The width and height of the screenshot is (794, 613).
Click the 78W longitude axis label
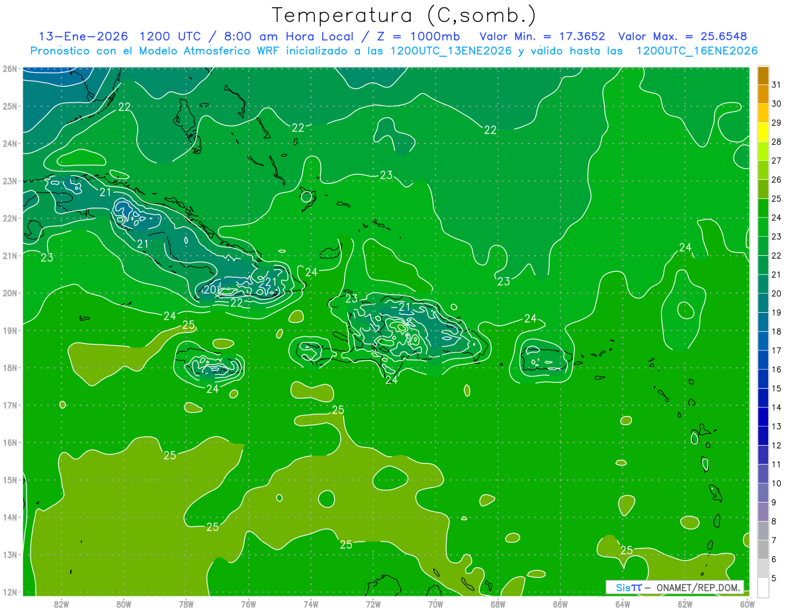[186, 604]
